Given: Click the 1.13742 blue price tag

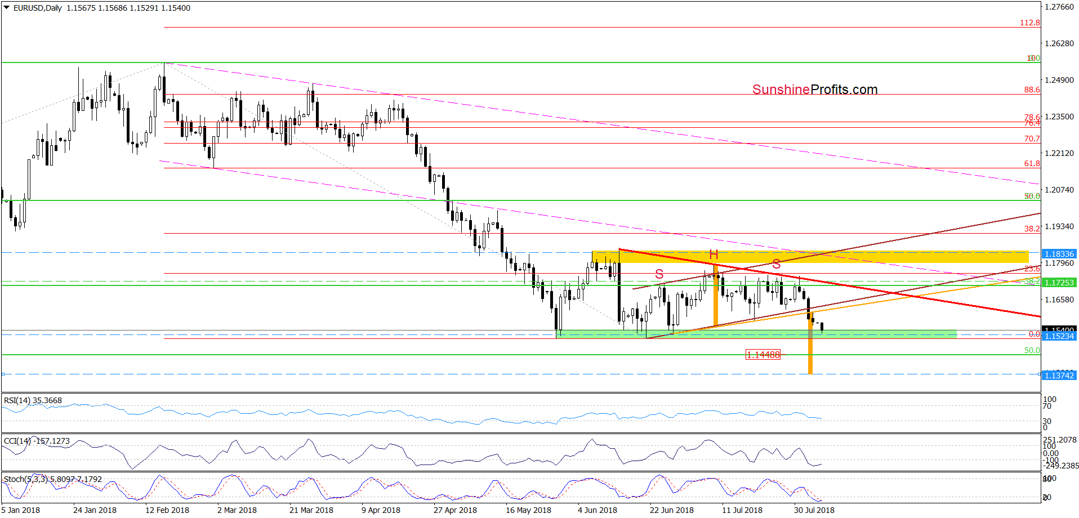Looking at the screenshot, I should 1059,375.
